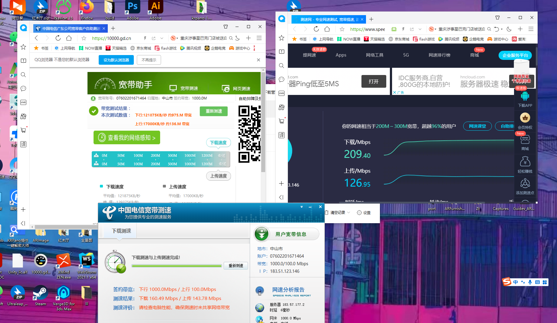Screen dimensions: 557x323
Task: Click the green 重新测速 button in 宽带助手
Action: [214, 111]
